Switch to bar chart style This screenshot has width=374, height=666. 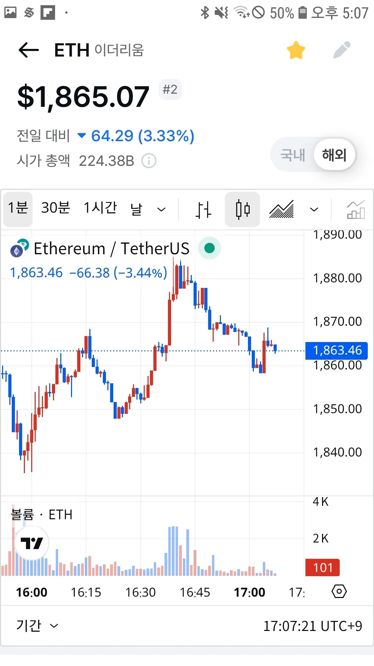203,210
